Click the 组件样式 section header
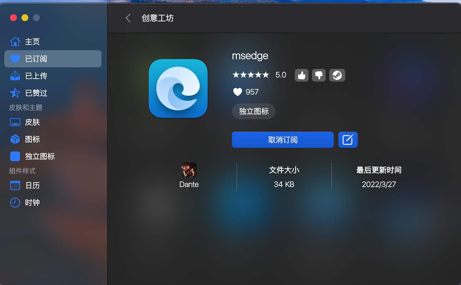461x285 pixels. coord(22,171)
